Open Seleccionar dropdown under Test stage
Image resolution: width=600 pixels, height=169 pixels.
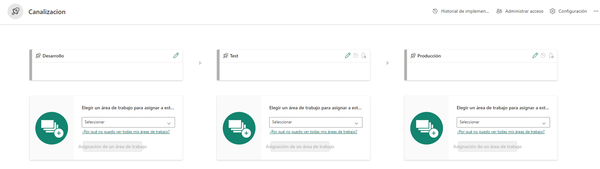coord(316,123)
